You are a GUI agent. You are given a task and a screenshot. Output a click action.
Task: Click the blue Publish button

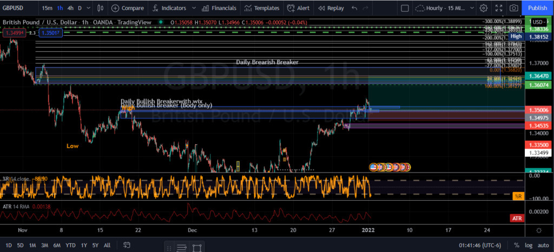[x=537, y=8]
